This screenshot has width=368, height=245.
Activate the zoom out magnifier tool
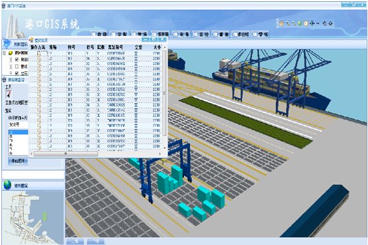pos(294,23)
